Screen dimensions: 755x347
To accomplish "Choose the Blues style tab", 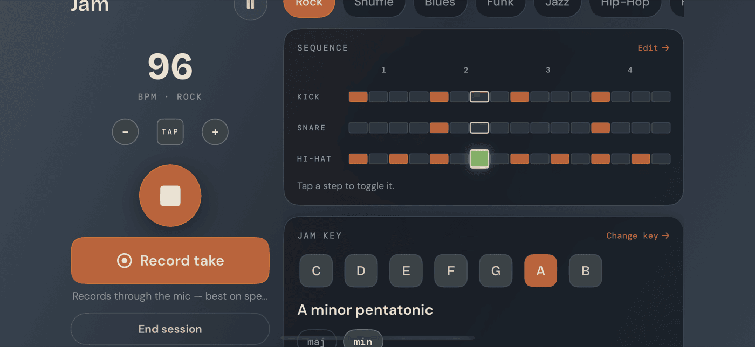I will pyautogui.click(x=440, y=5).
